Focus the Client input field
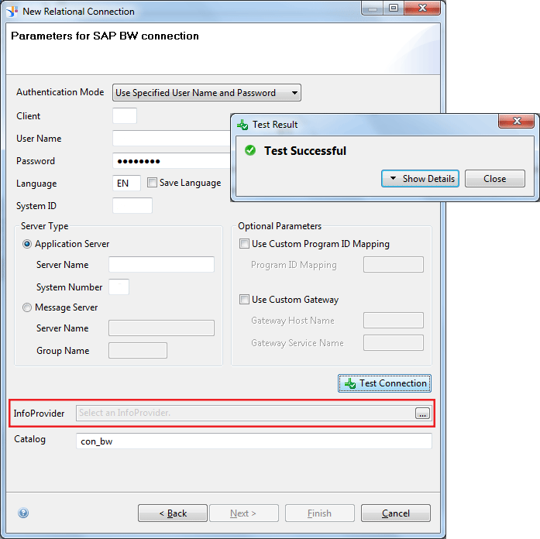540x539 pixels. click(125, 115)
